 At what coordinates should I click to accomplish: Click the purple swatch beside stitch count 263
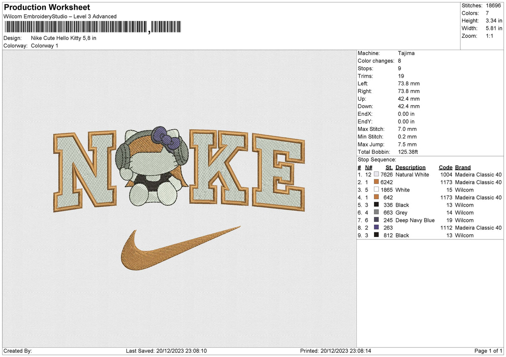pos(377,228)
